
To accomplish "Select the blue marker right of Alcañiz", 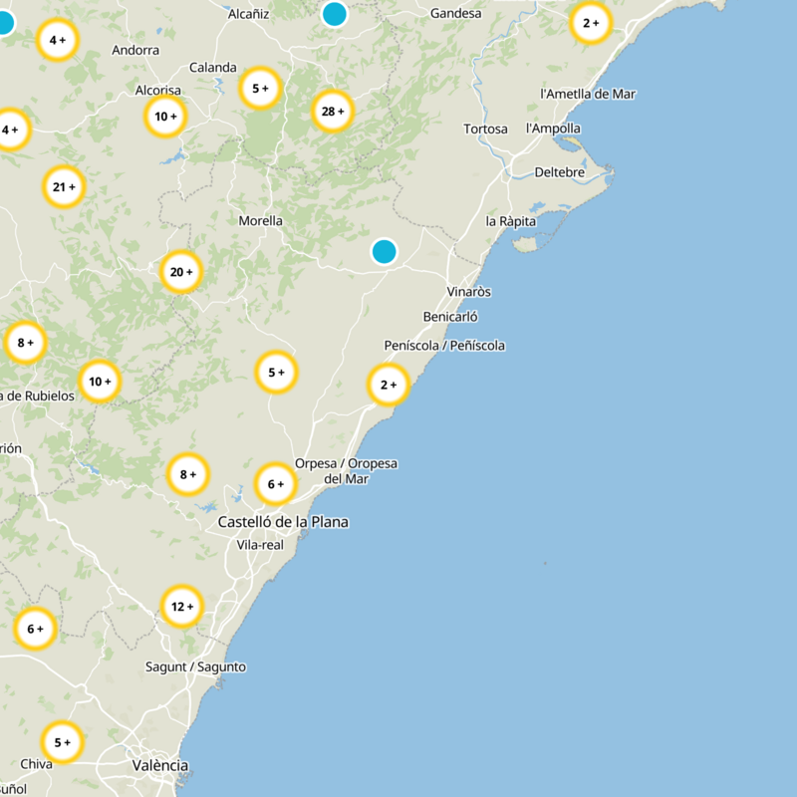I will point(335,13).
